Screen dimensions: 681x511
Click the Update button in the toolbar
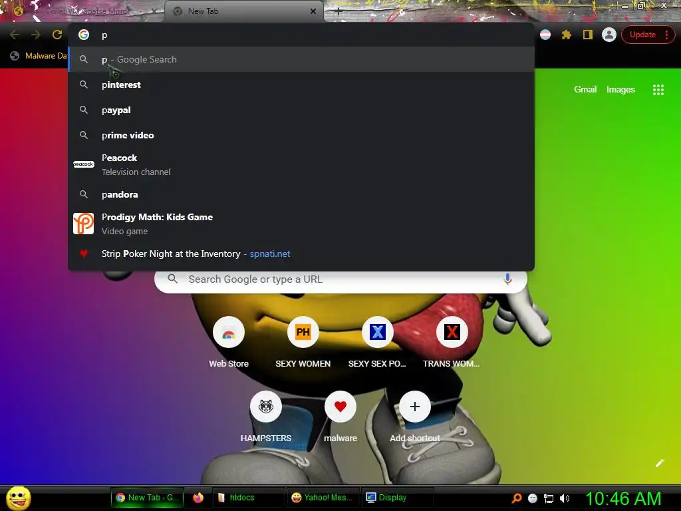pyautogui.click(x=642, y=35)
